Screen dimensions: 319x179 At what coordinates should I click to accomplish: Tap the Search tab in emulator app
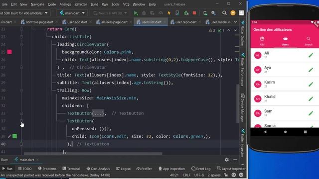pos(309,41)
